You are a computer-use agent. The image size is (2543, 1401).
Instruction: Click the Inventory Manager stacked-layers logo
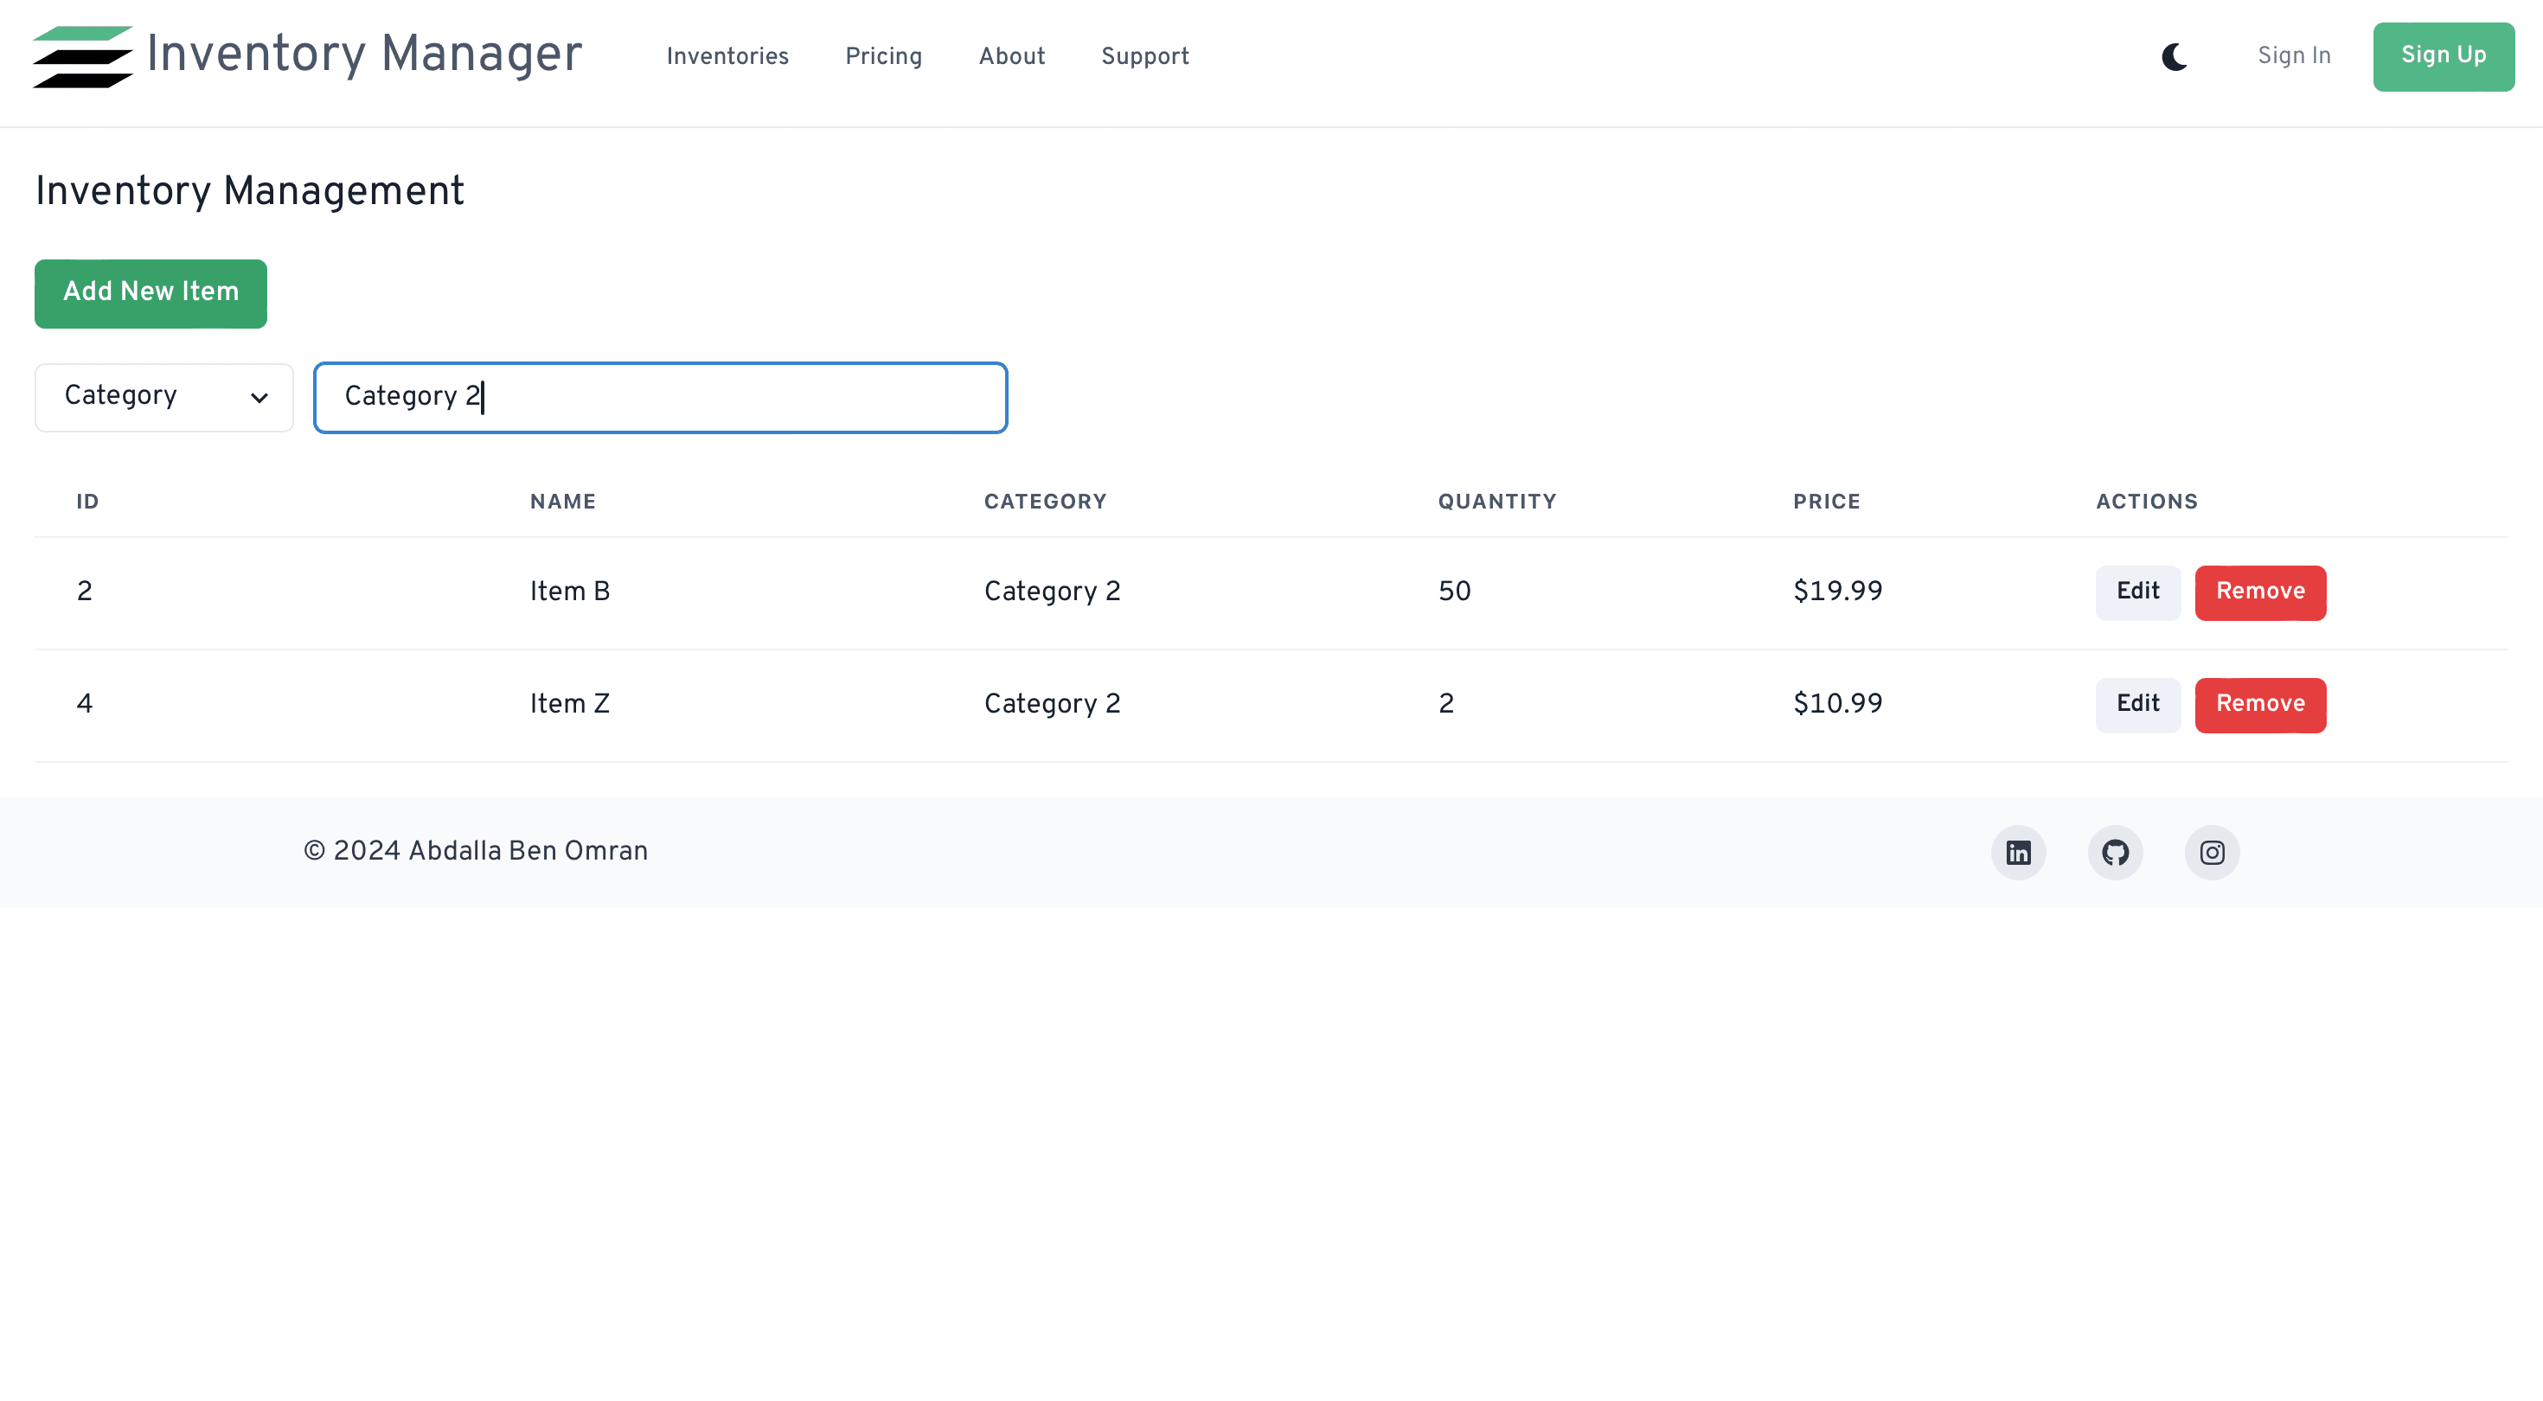click(x=83, y=57)
